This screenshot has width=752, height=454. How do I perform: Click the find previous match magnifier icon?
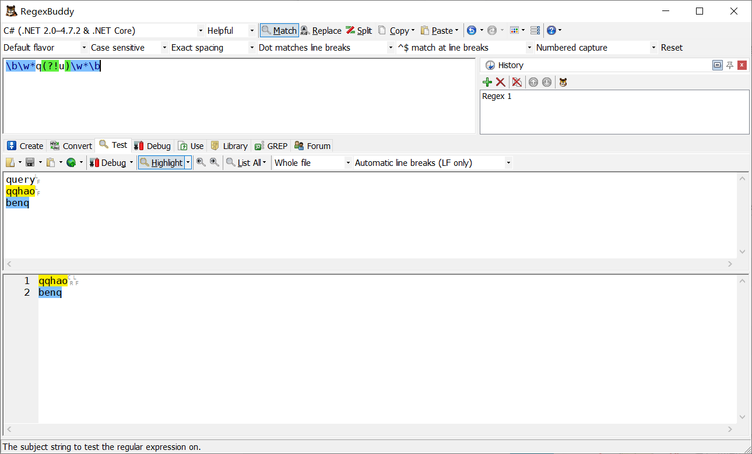(x=201, y=162)
